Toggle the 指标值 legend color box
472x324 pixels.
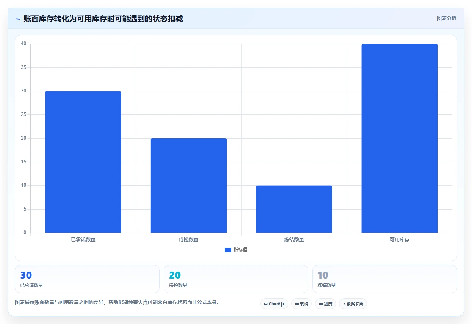pyautogui.click(x=228, y=250)
